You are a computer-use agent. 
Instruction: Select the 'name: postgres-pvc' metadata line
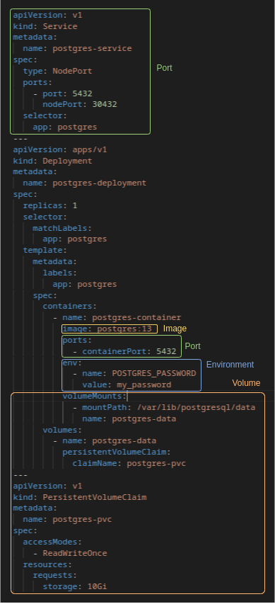coord(67,519)
